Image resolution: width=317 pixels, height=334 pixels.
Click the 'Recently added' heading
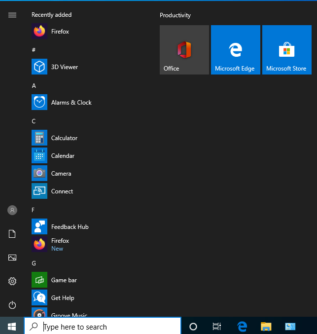(x=52, y=15)
